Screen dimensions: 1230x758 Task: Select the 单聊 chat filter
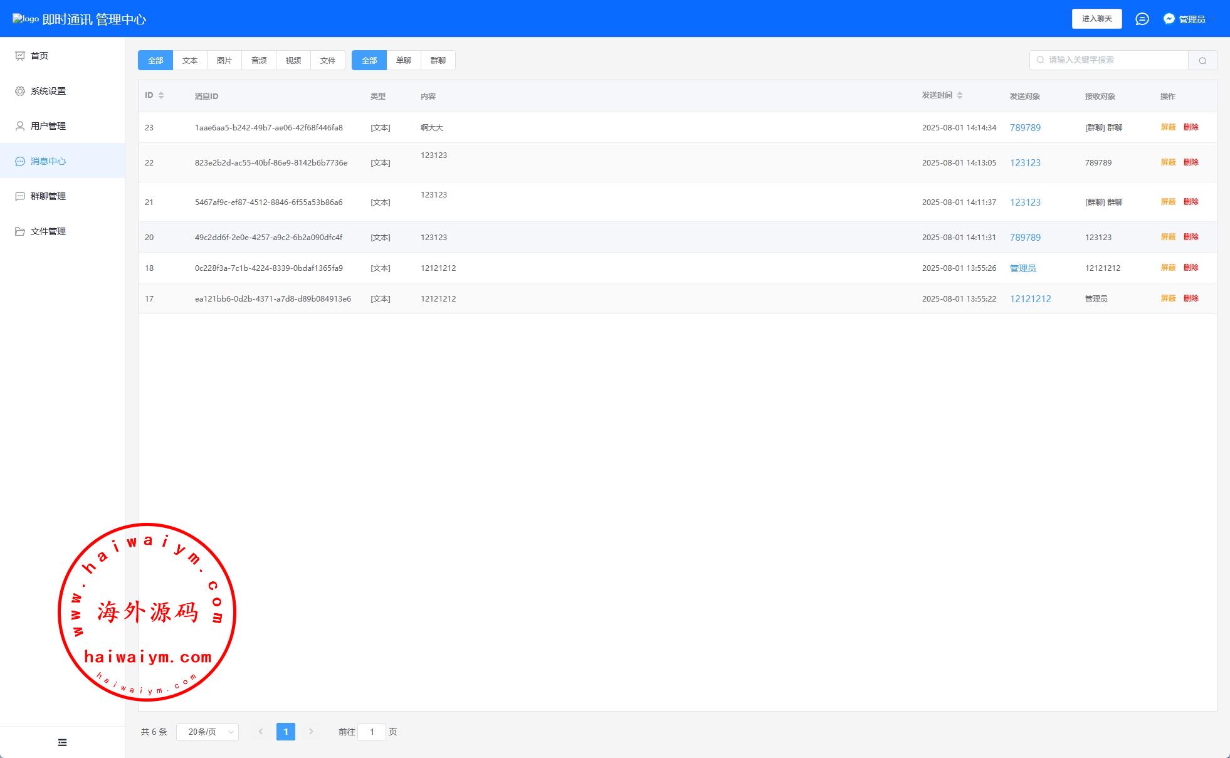click(403, 60)
